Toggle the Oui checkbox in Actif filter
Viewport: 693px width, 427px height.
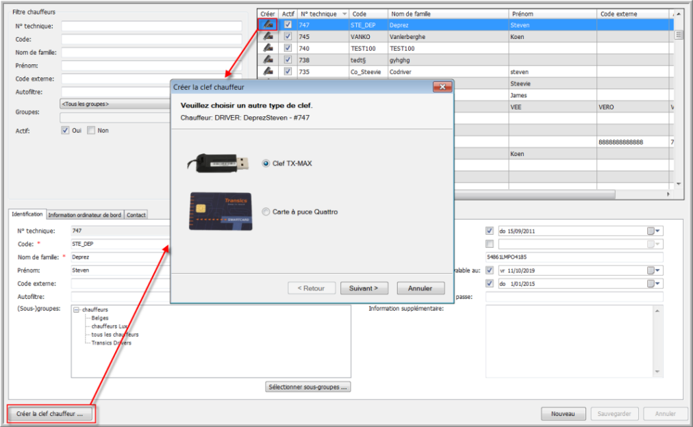pos(66,131)
